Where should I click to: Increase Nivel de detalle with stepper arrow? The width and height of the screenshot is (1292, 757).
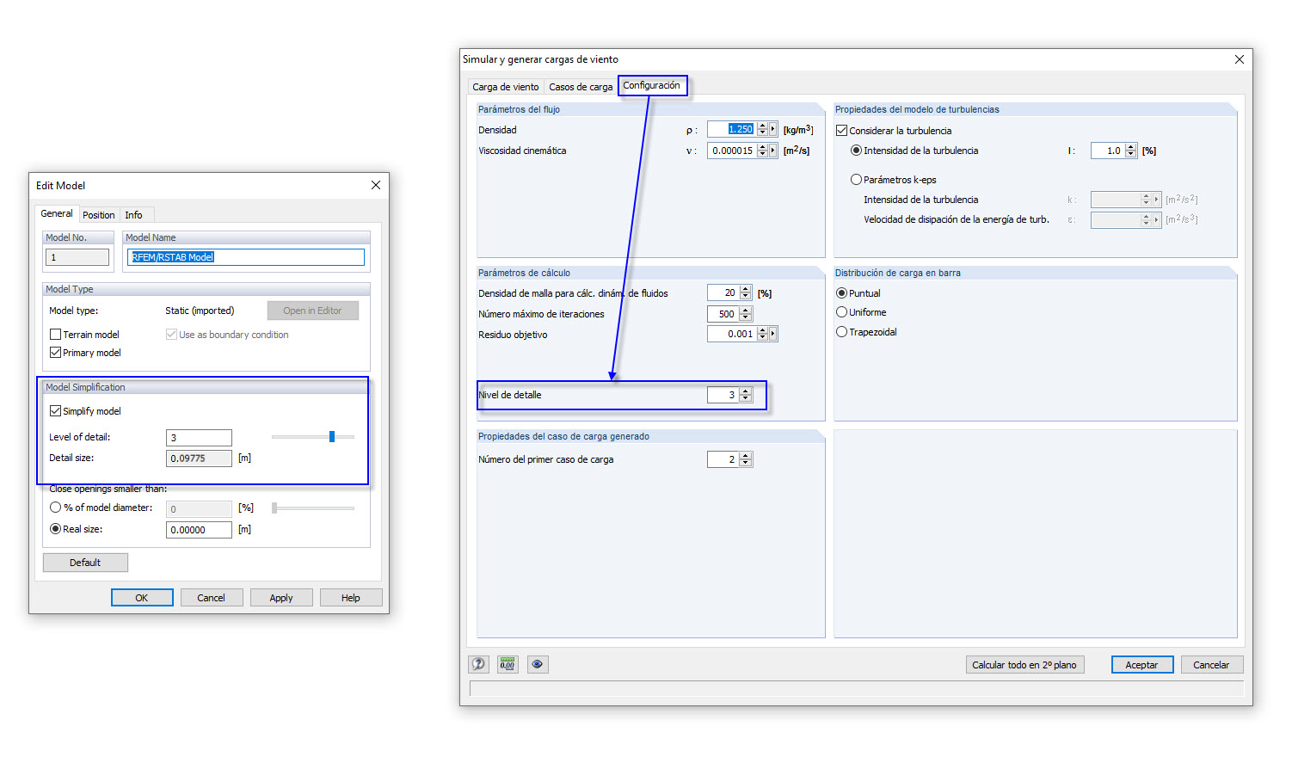[x=745, y=391]
